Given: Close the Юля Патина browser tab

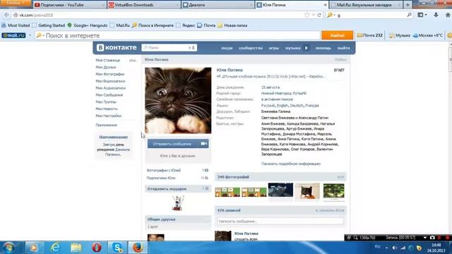Looking at the screenshot, I should (x=325, y=5).
